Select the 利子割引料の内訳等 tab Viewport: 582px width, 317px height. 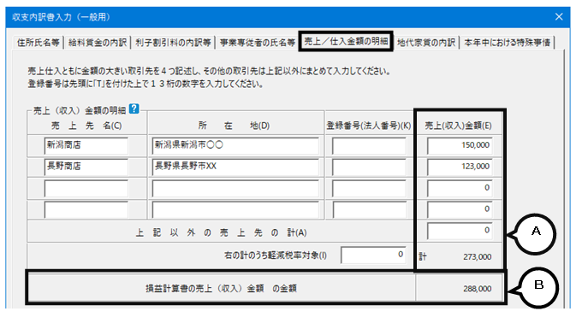coord(173,43)
